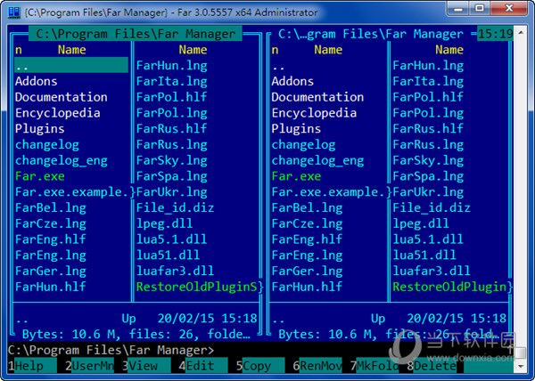Click the 15:19 clock in the corner
This screenshot has height=381, width=535.
(x=495, y=34)
